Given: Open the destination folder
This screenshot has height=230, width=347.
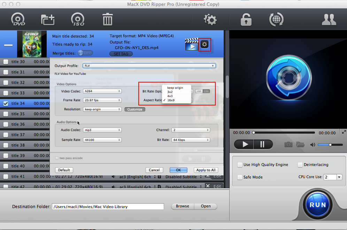Looking at the screenshot, I should 206,206.
